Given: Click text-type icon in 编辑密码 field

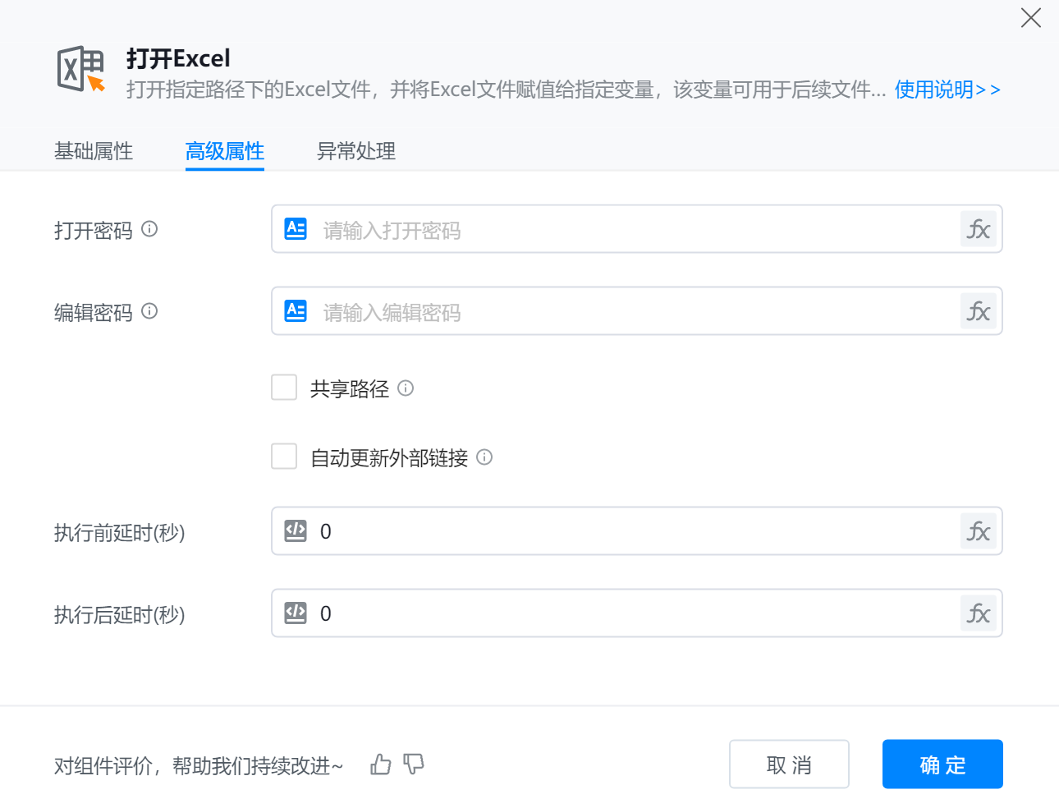Looking at the screenshot, I should [296, 311].
